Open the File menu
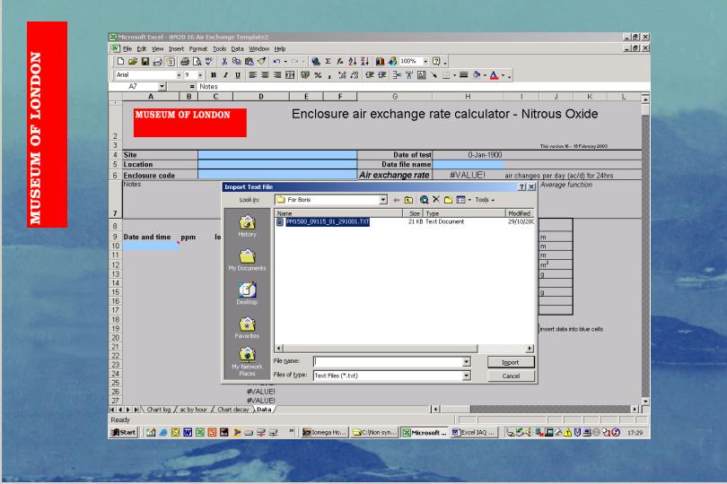The width and height of the screenshot is (727, 484). pos(127,48)
